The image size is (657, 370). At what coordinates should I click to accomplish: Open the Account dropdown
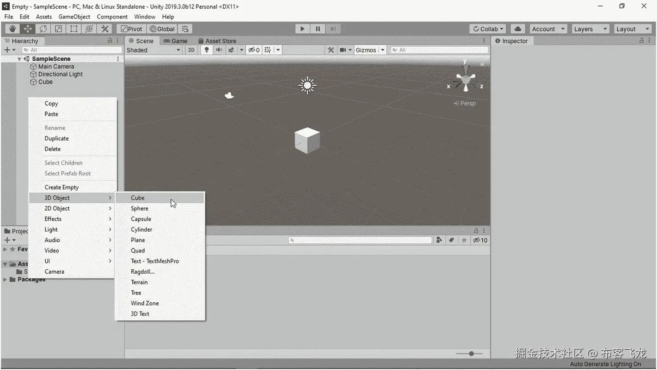(x=548, y=29)
